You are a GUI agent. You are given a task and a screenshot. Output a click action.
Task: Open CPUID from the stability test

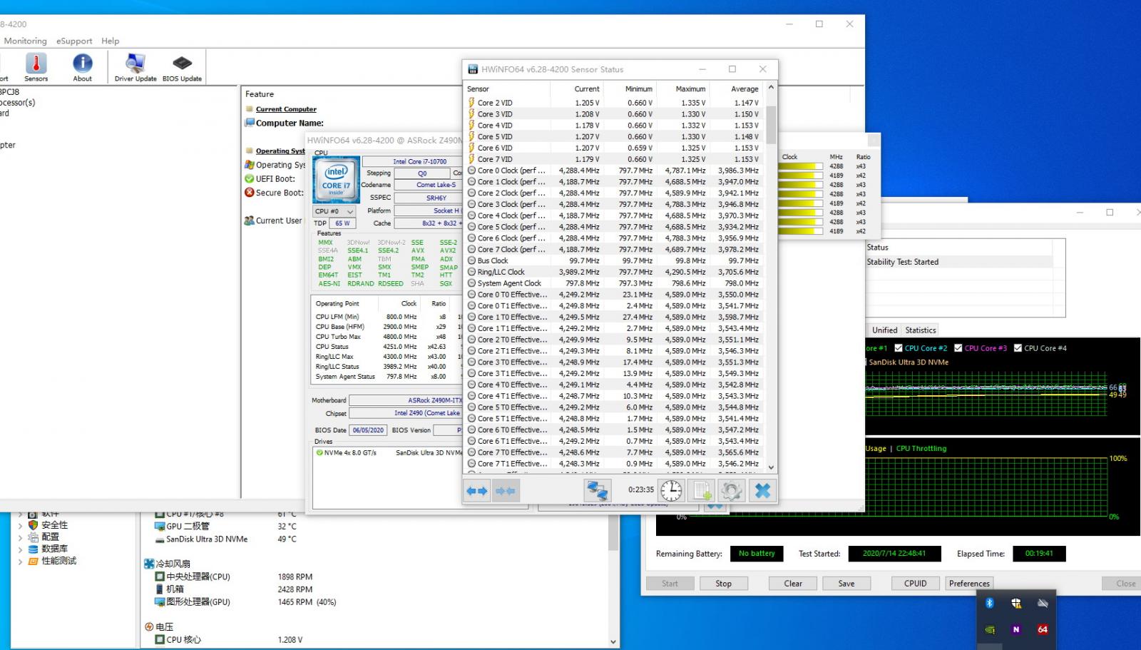pyautogui.click(x=916, y=584)
